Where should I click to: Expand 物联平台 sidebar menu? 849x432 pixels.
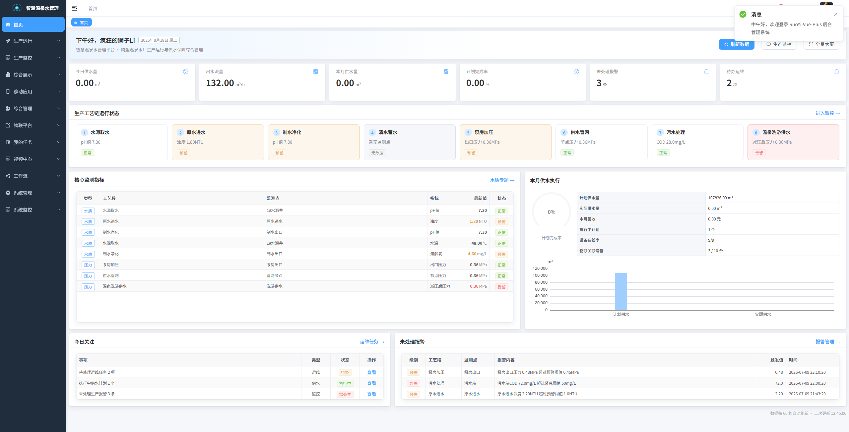tap(33, 125)
